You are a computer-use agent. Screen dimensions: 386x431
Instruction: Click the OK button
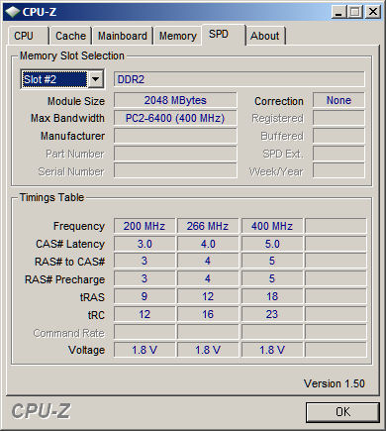342,412
